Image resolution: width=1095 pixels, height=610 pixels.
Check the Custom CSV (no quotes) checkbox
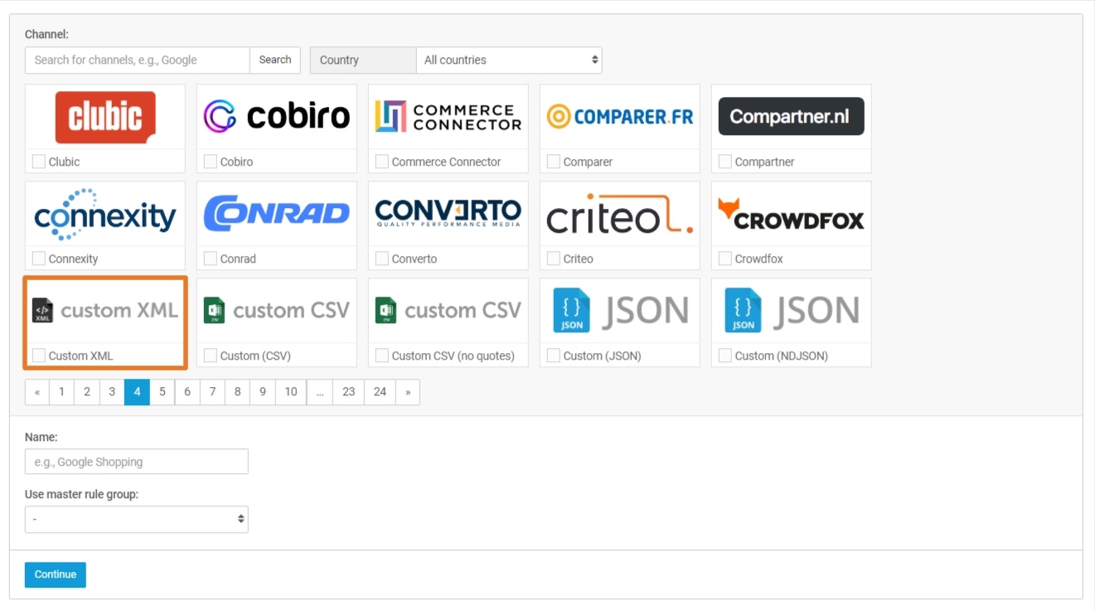[382, 356]
